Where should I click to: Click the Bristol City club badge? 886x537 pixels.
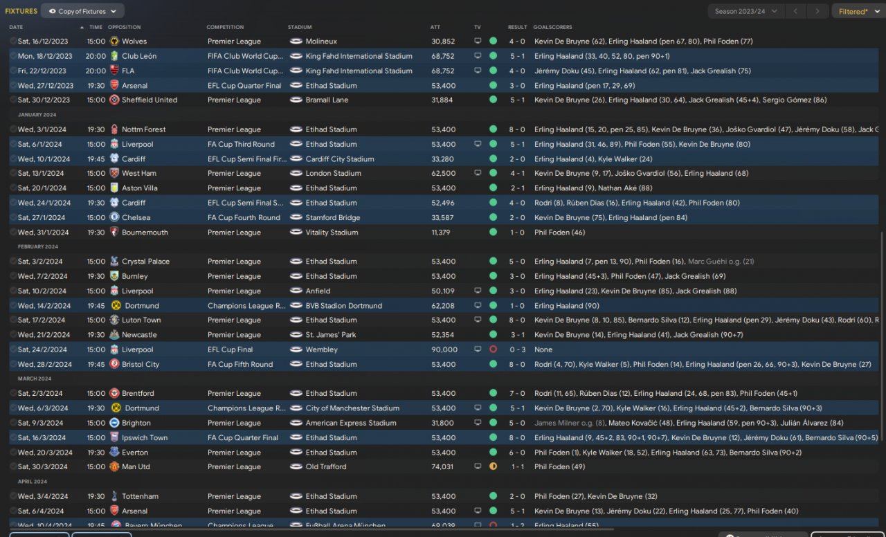114,364
